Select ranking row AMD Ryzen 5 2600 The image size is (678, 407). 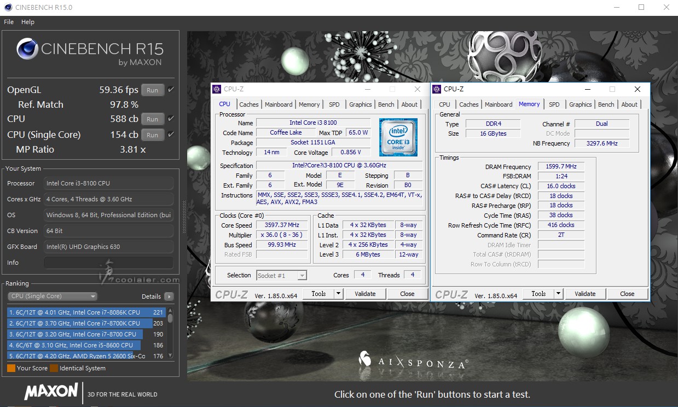(86, 356)
